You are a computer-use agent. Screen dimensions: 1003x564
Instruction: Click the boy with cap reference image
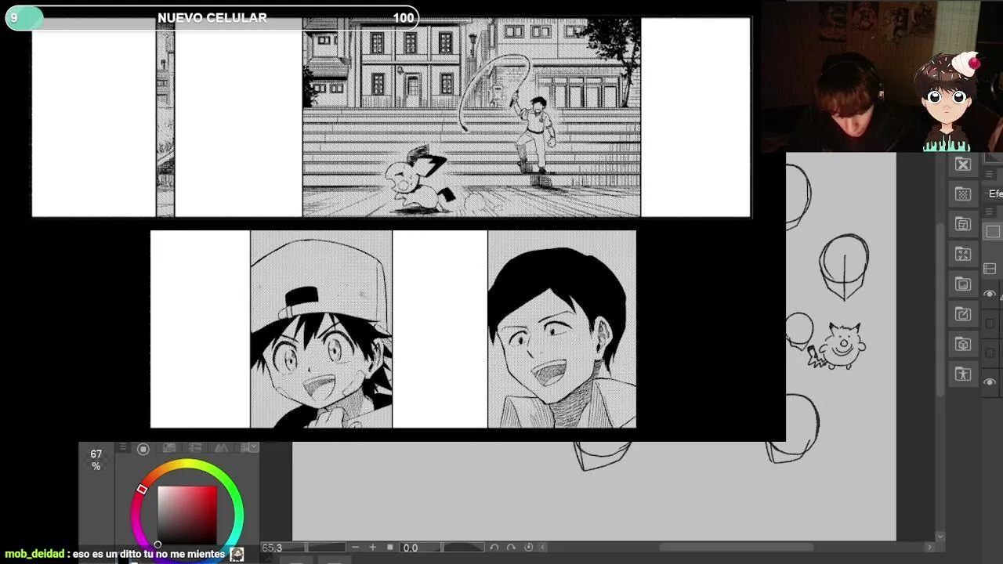[321, 329]
